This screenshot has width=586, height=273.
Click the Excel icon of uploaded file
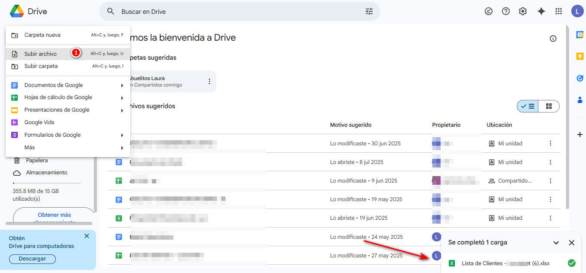click(x=452, y=263)
